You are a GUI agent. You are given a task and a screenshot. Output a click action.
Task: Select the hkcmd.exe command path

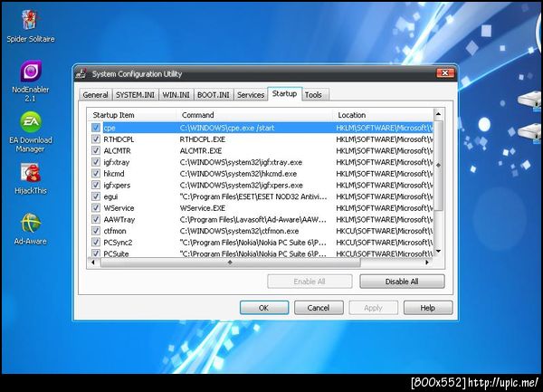(239, 174)
